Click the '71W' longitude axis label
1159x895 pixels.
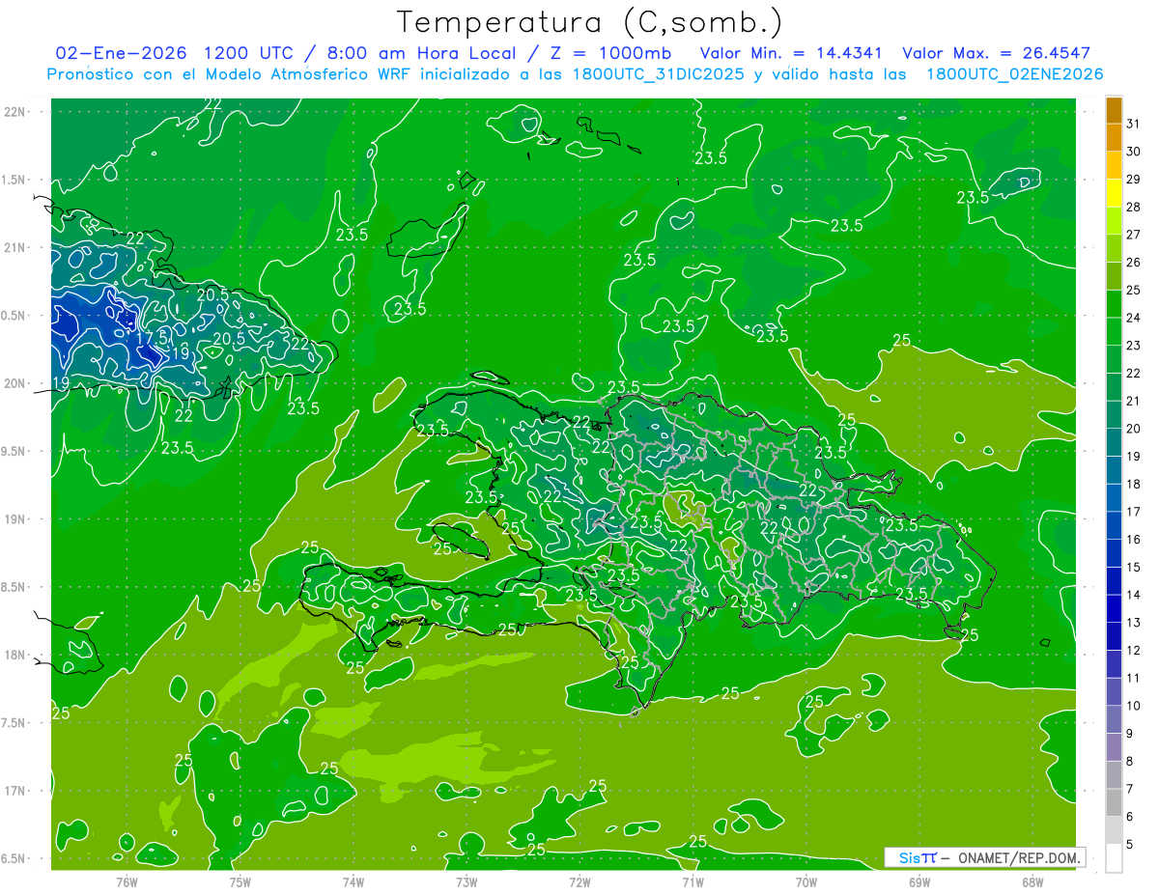pyautogui.click(x=693, y=883)
